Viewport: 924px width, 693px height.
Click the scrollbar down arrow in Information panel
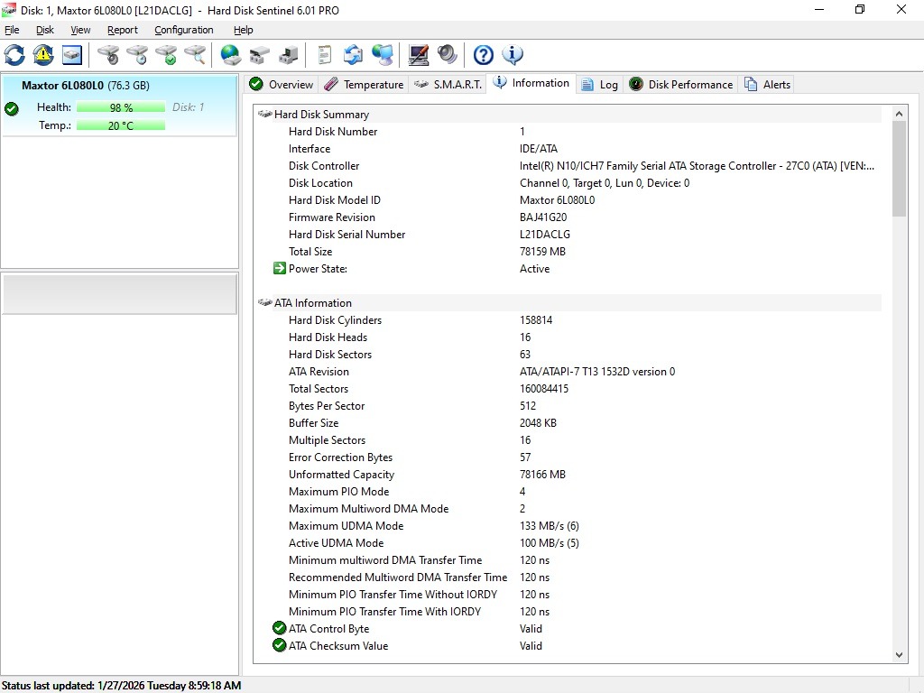coord(899,655)
